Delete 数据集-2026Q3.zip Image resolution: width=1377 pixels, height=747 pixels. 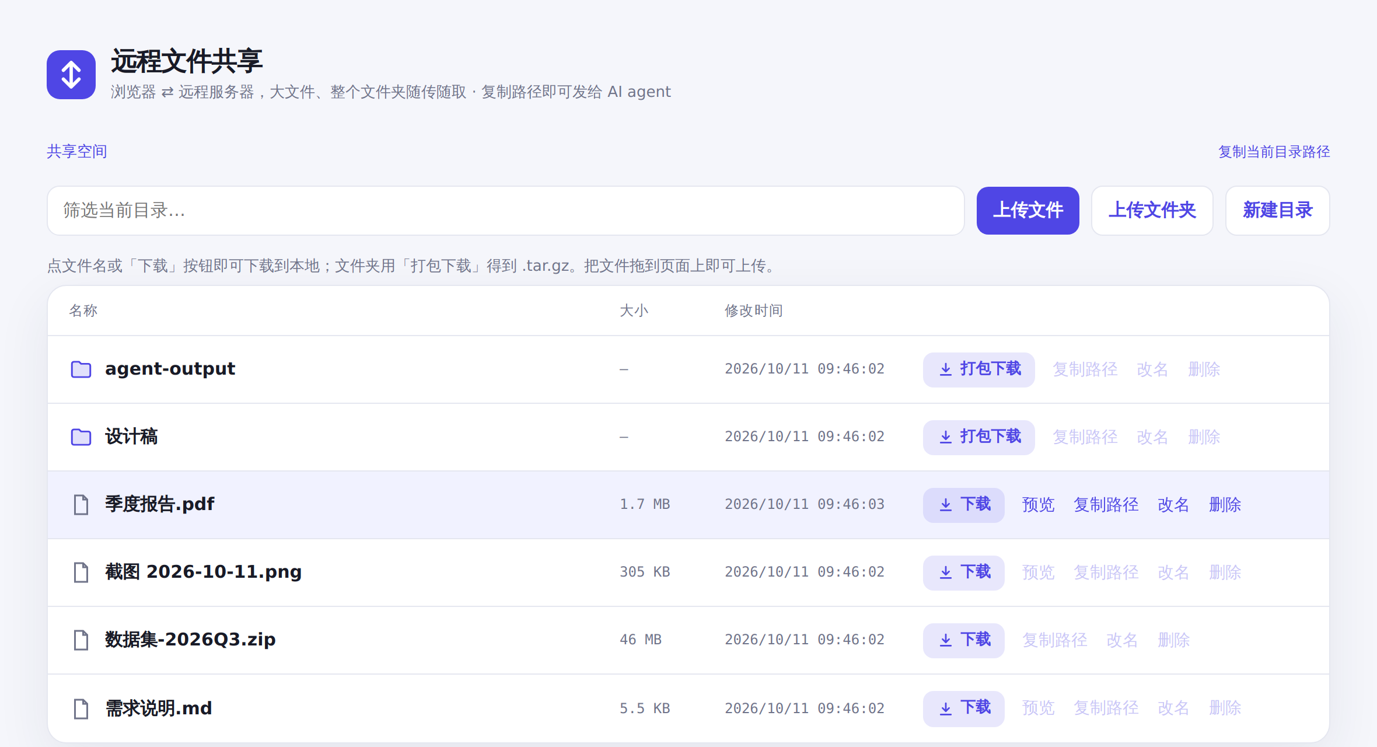click(x=1173, y=640)
